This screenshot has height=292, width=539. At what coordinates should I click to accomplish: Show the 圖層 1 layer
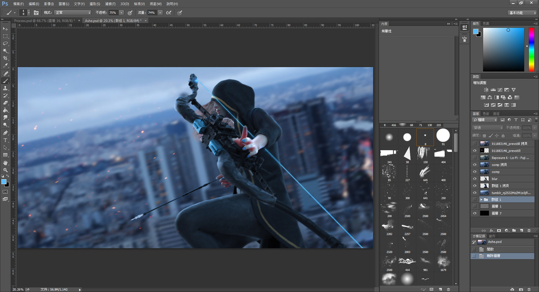[x=475, y=206]
